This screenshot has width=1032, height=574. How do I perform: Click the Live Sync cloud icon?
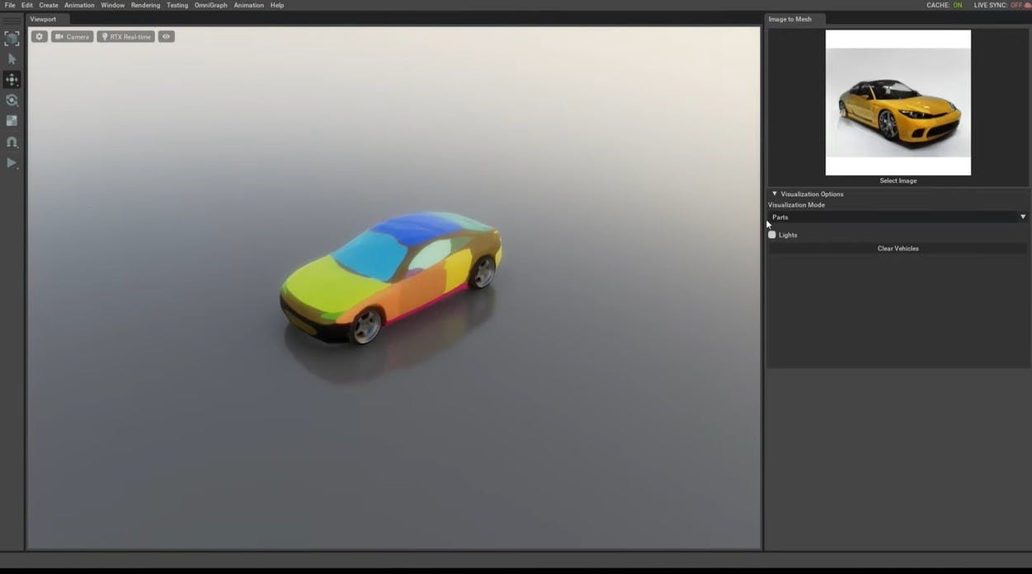coord(1027,6)
